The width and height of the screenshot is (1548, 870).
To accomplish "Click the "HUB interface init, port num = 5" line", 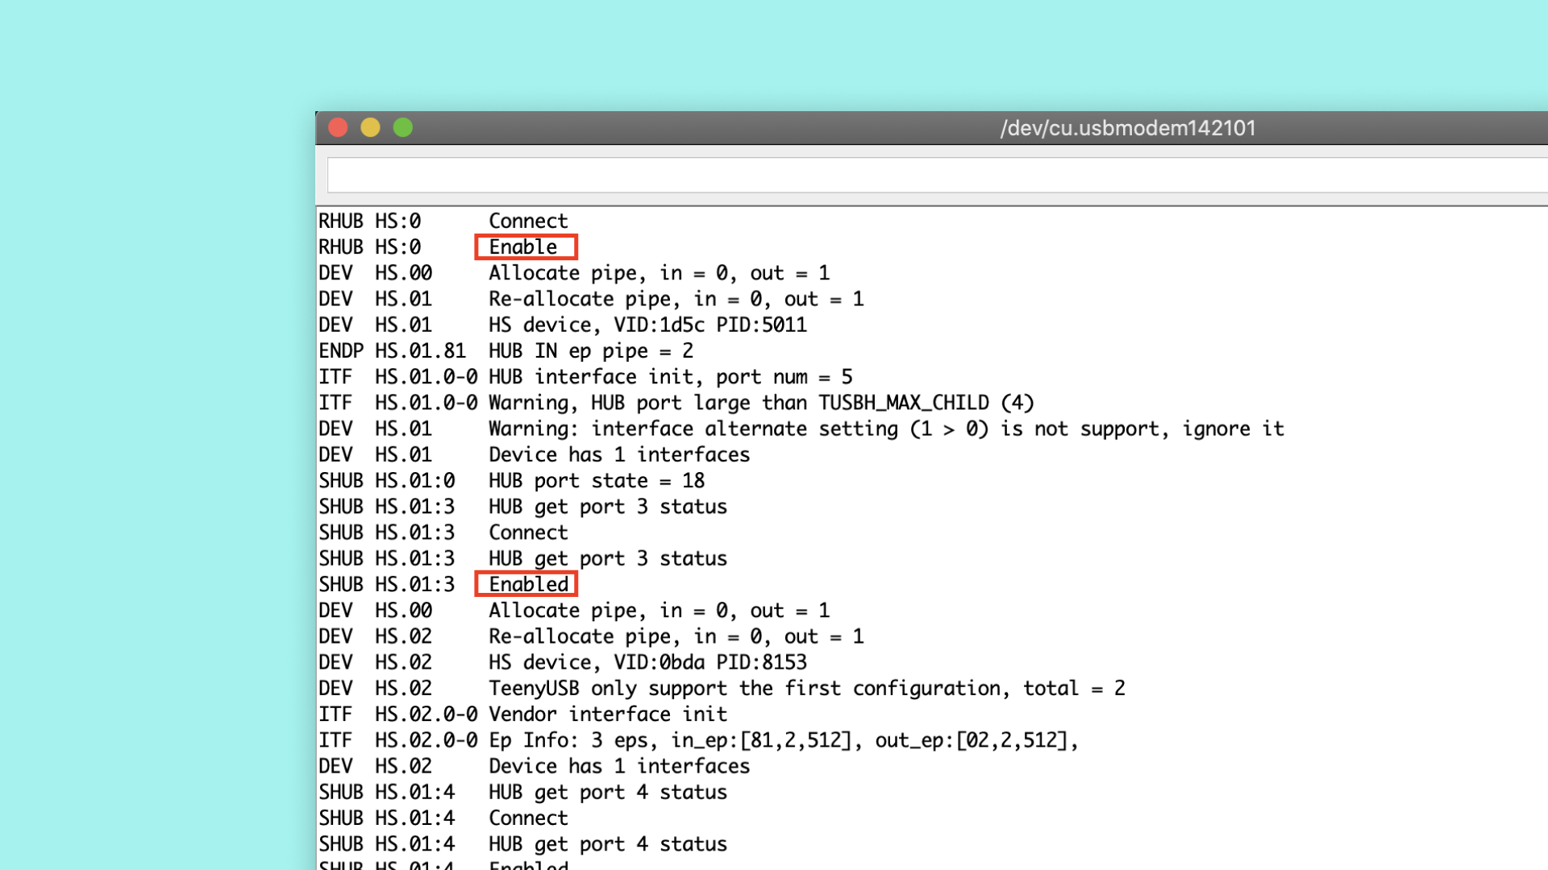I will click(x=669, y=377).
